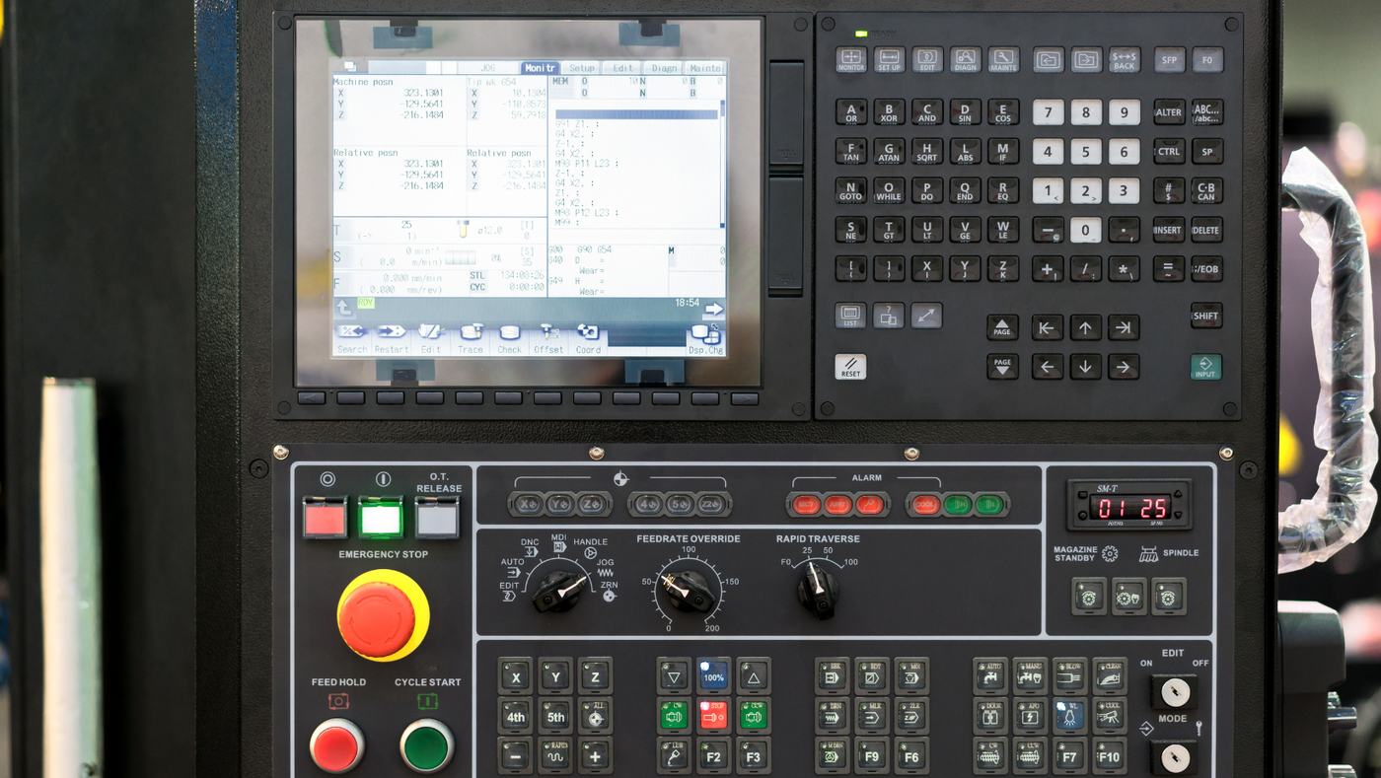Push the DIAGN function key on the keypad

965,59
